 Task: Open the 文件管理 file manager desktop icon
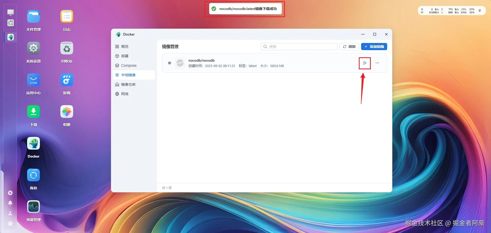coord(34,17)
